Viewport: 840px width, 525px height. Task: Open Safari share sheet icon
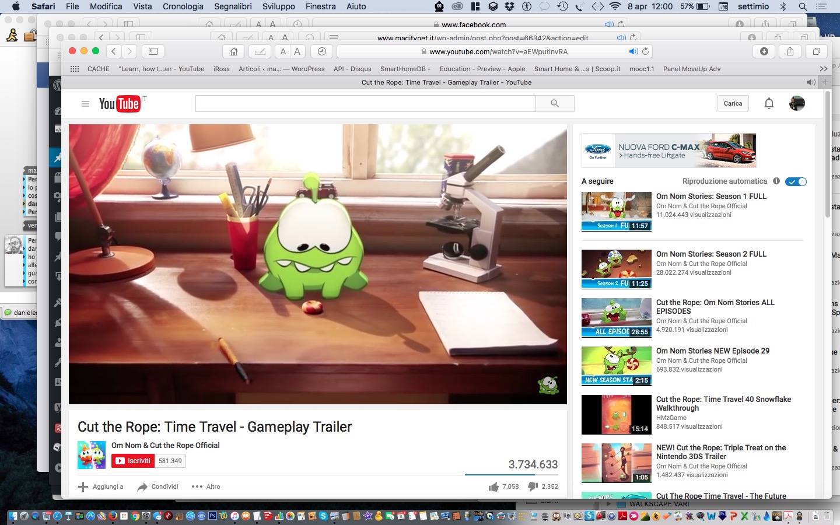(x=790, y=51)
